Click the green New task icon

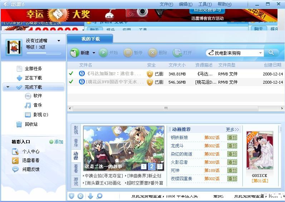74,53
